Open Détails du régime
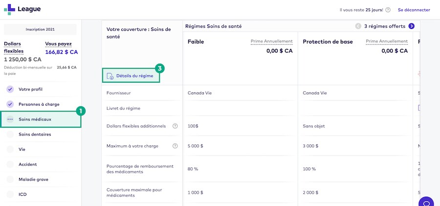Image resolution: width=440 pixels, height=206 pixels. coord(134,76)
